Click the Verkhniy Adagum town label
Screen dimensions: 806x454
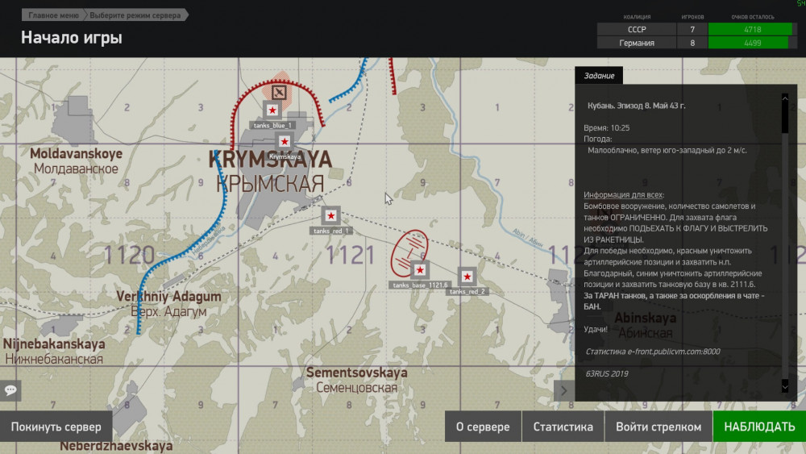coord(168,297)
